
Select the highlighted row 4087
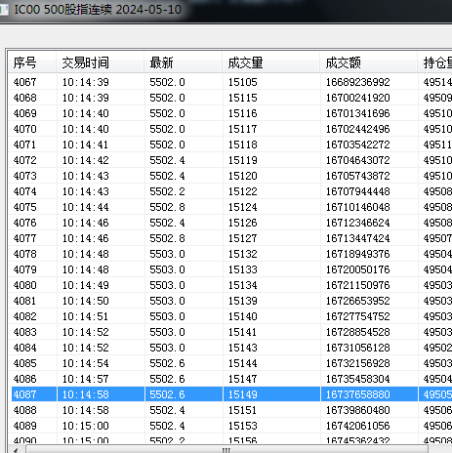coord(230,394)
